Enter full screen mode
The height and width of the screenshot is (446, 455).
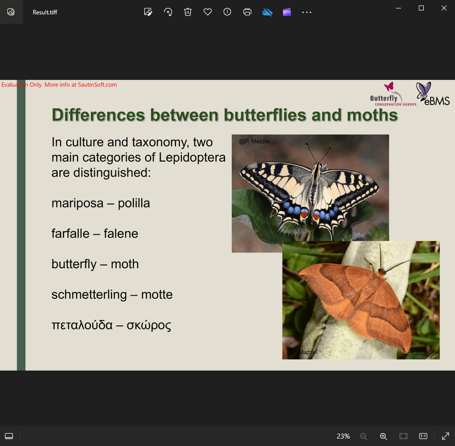pos(445,436)
